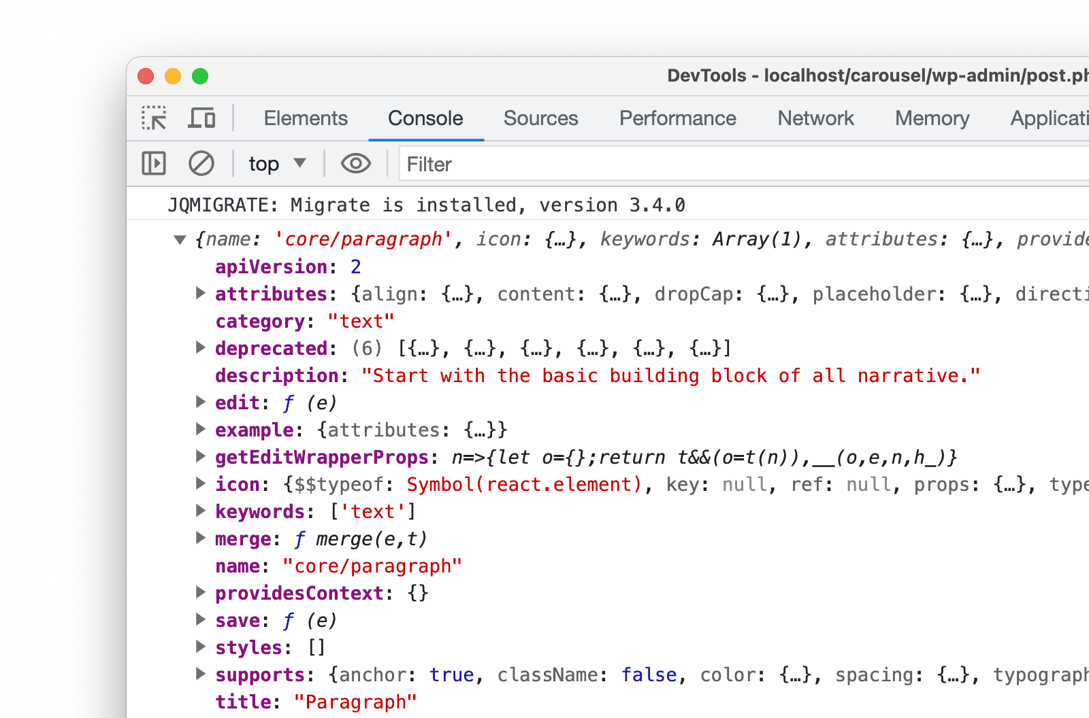Activate the inspect element picker icon
The width and height of the screenshot is (1089, 718).
point(154,118)
